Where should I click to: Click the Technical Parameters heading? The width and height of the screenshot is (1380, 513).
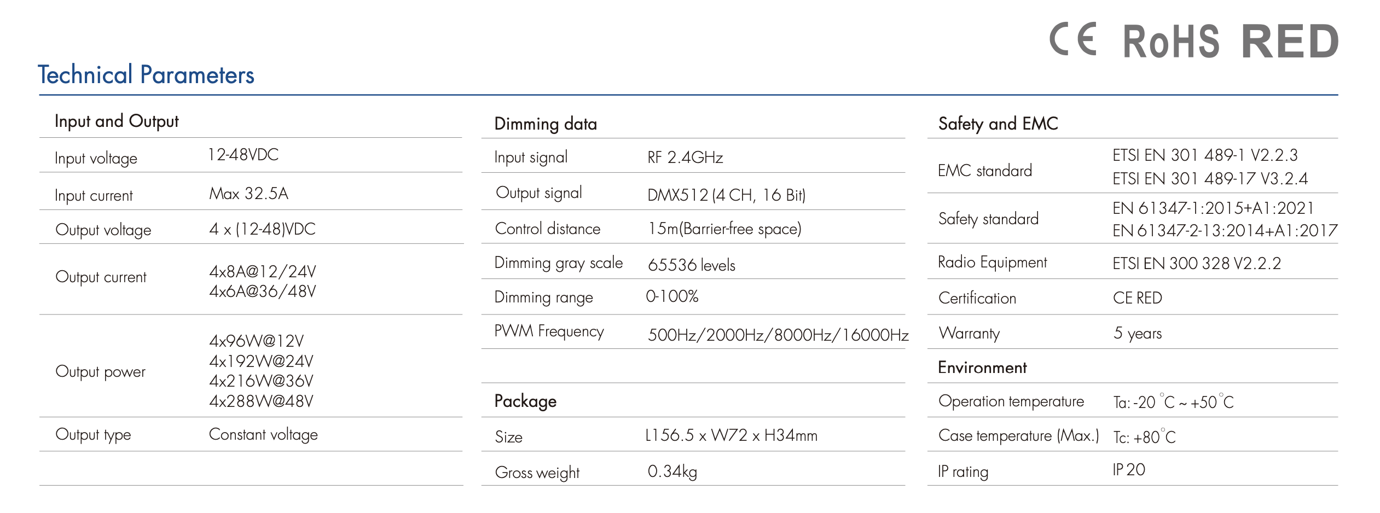(146, 75)
